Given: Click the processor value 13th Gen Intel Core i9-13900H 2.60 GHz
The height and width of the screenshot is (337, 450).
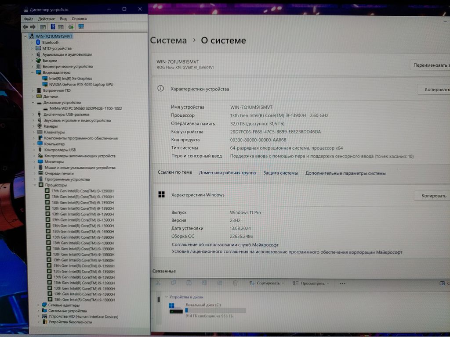Looking at the screenshot, I should coord(279,115).
